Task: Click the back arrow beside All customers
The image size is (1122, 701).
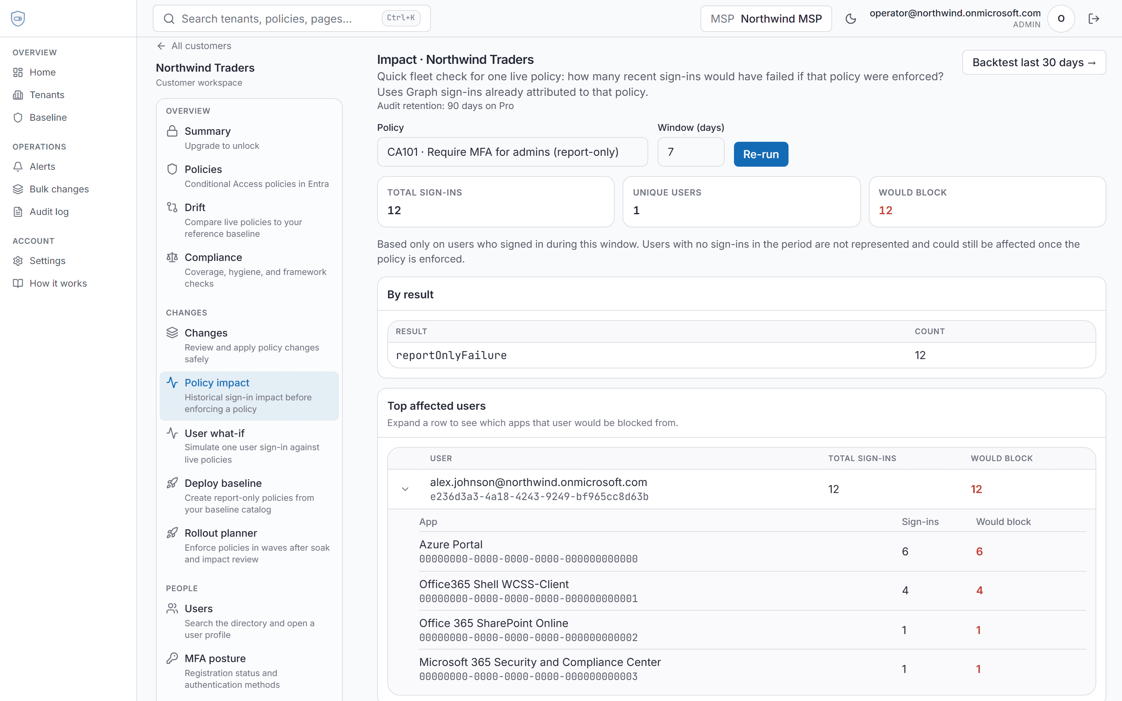Action: coord(161,46)
